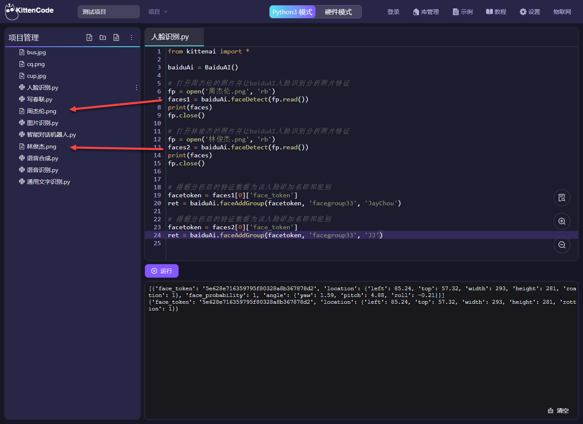
Task: Click the 'facetoken = faces2[0]' line
Action: coord(233,227)
